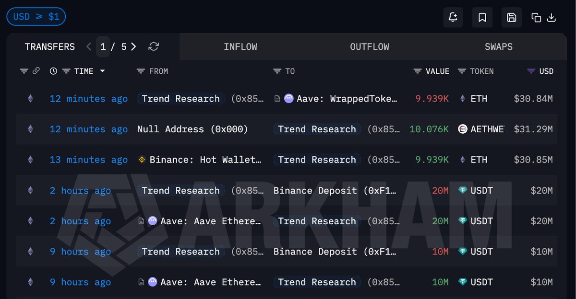Image resolution: width=576 pixels, height=299 pixels.
Task: Click the download icon
Action: [x=552, y=18]
